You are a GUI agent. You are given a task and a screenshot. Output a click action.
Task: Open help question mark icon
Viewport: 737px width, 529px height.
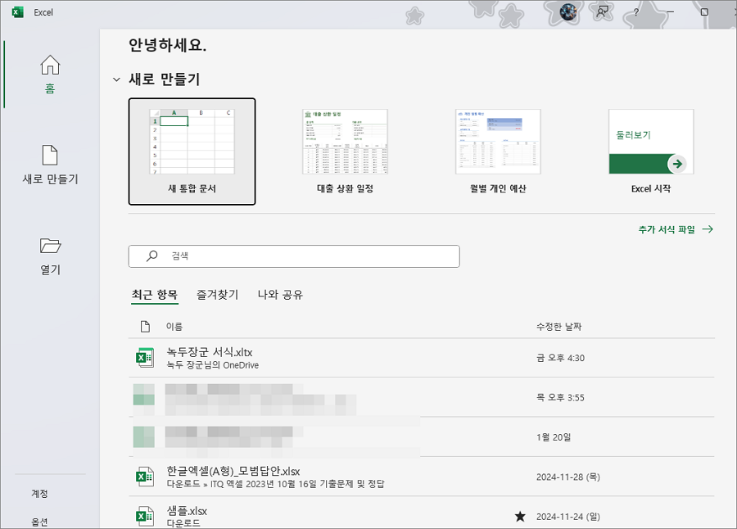click(636, 12)
